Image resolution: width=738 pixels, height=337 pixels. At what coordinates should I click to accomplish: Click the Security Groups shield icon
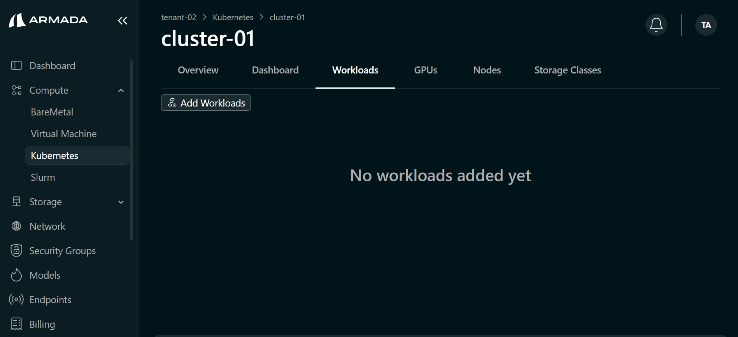tap(16, 250)
